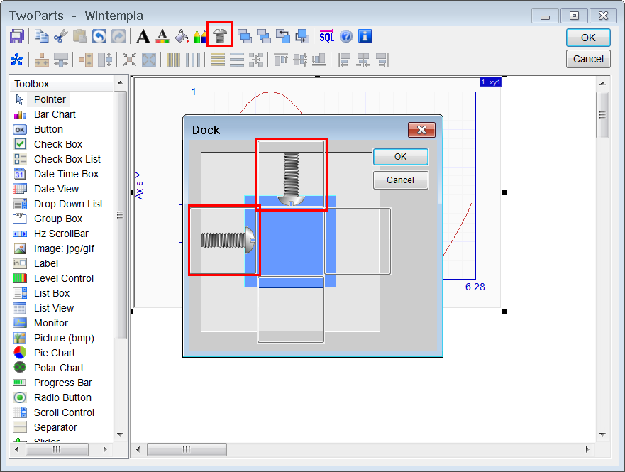Click the align left edges icon

pyautogui.click(x=344, y=60)
